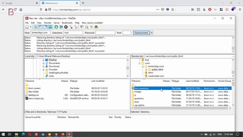Expand the Desktop node in local tree
The width and height of the screenshot is (243, 137).
[43, 60]
